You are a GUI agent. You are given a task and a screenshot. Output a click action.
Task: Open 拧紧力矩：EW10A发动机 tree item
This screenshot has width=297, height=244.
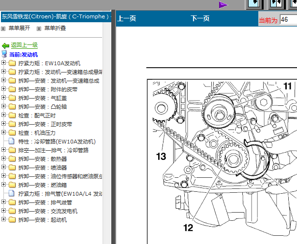(49, 63)
